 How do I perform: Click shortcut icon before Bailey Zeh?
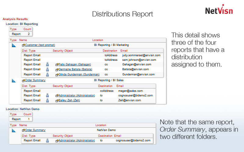click(x=57, y=101)
